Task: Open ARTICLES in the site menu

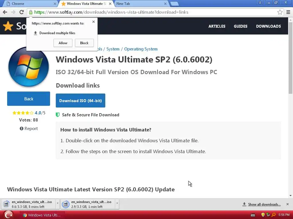Action: click(x=217, y=26)
